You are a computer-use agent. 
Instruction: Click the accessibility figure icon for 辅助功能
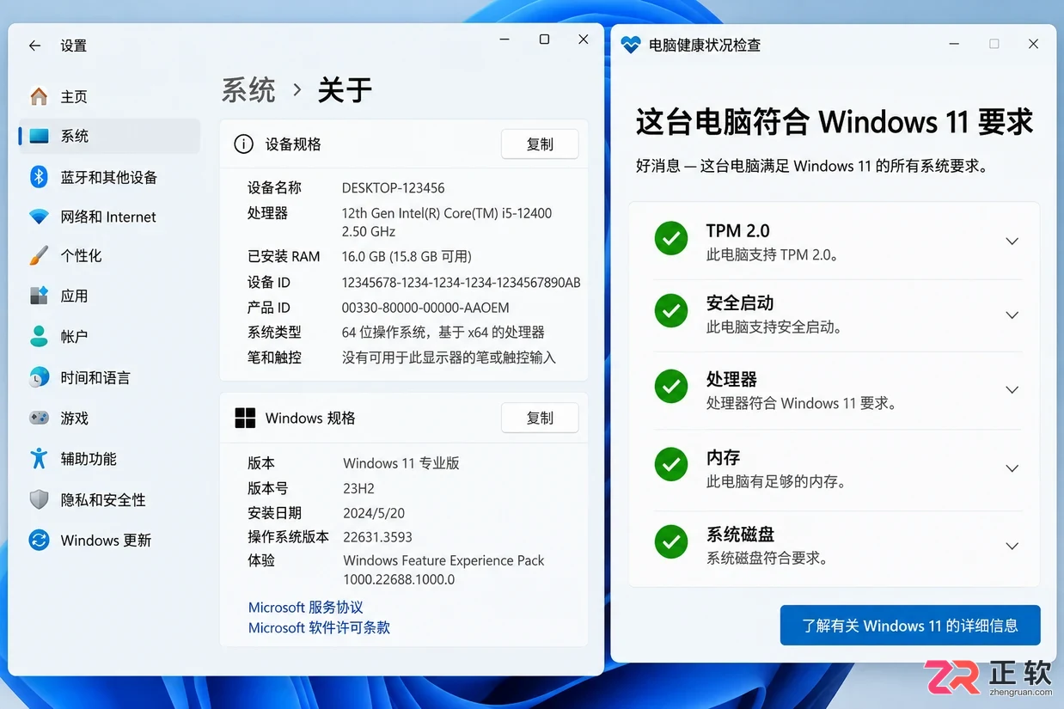39,458
